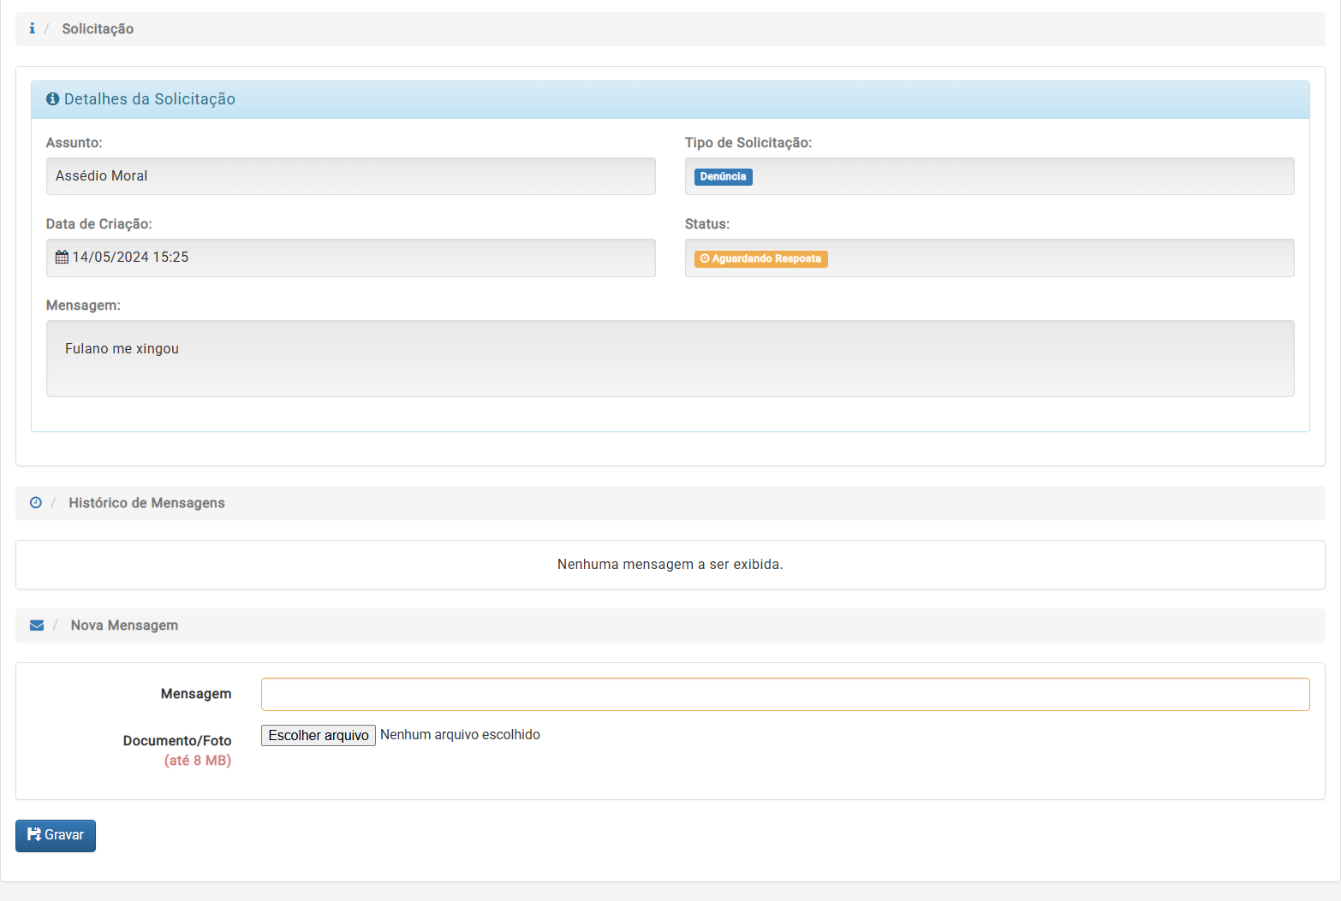This screenshot has height=901, width=1341.
Task: Click the info icon beside Solicitação breadcrumb
Action: coord(32,28)
